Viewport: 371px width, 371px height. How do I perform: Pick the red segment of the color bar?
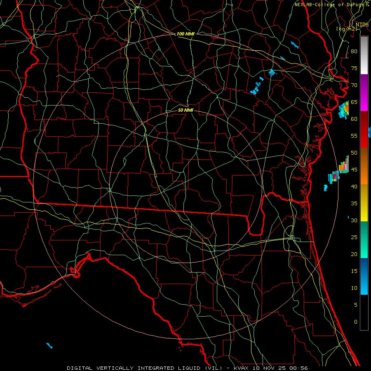364,129
